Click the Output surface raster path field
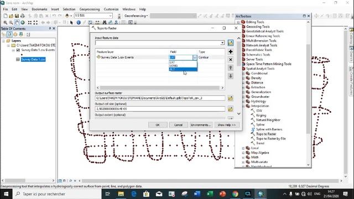The width and height of the screenshot is (354, 199). (x=160, y=98)
